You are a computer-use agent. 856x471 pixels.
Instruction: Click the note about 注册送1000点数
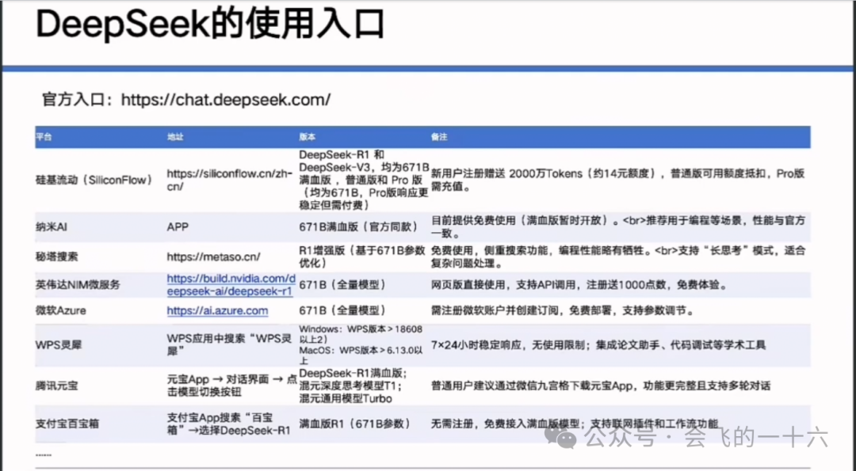579,284
